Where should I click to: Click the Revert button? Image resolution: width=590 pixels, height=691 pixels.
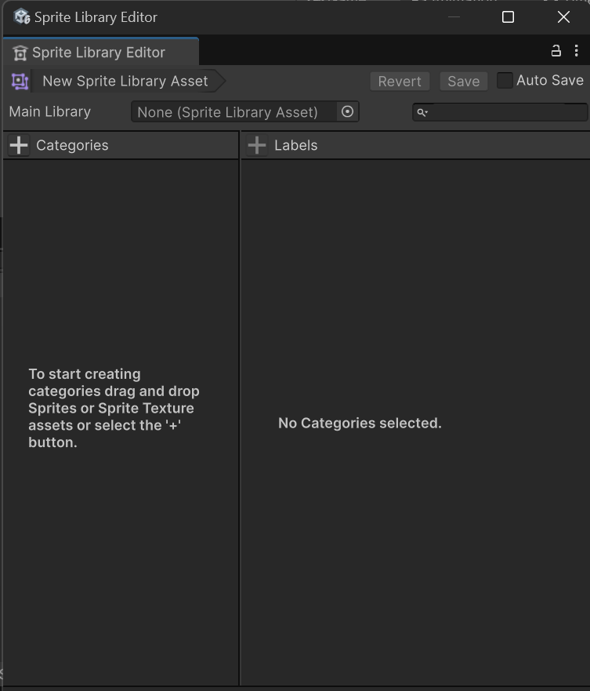tap(400, 82)
